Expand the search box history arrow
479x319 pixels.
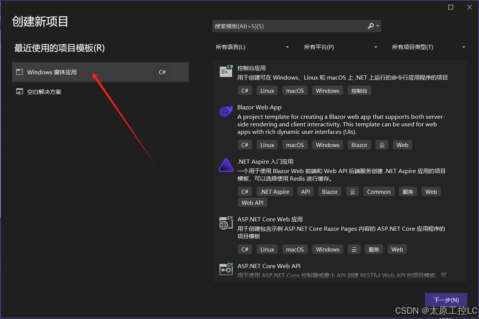click(x=378, y=26)
